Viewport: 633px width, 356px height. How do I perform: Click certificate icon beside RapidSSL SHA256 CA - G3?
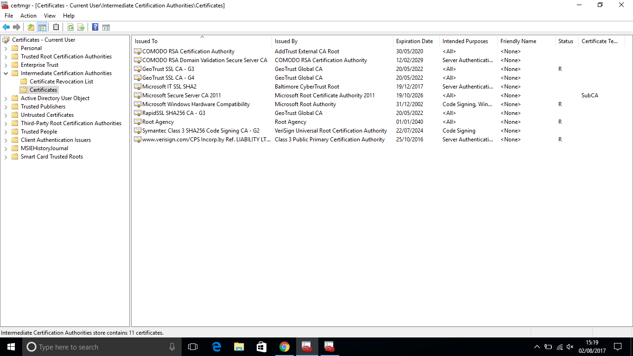138,113
